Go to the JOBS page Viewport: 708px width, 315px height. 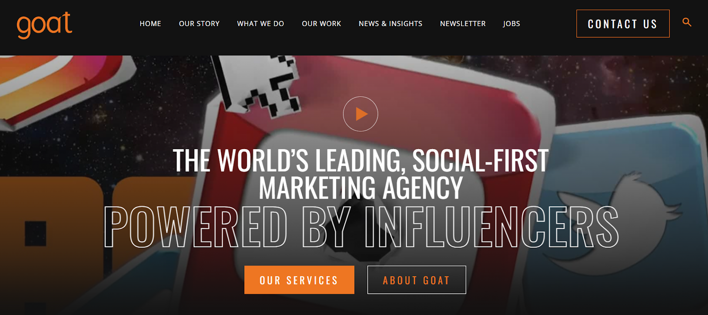512,23
